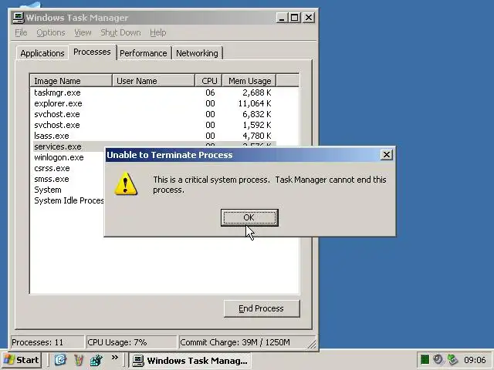
Task: Maximize the Task Manager window
Action: point(295,18)
